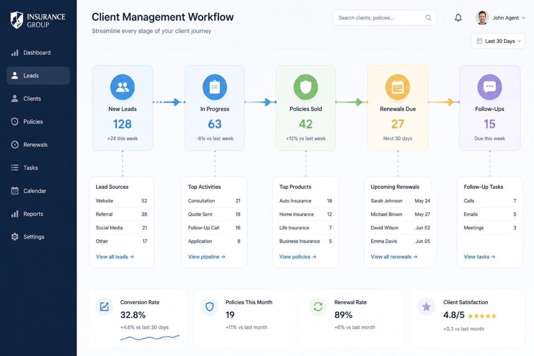Open Dashboard in the sidebar
534x356 pixels.
pyautogui.click(x=37, y=53)
